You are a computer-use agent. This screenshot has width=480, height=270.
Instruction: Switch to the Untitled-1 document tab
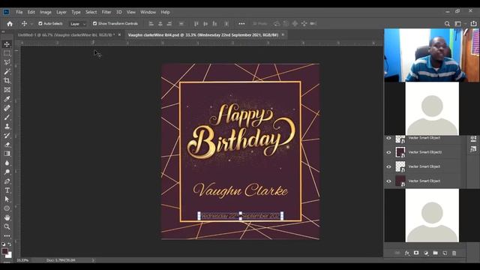coord(67,35)
